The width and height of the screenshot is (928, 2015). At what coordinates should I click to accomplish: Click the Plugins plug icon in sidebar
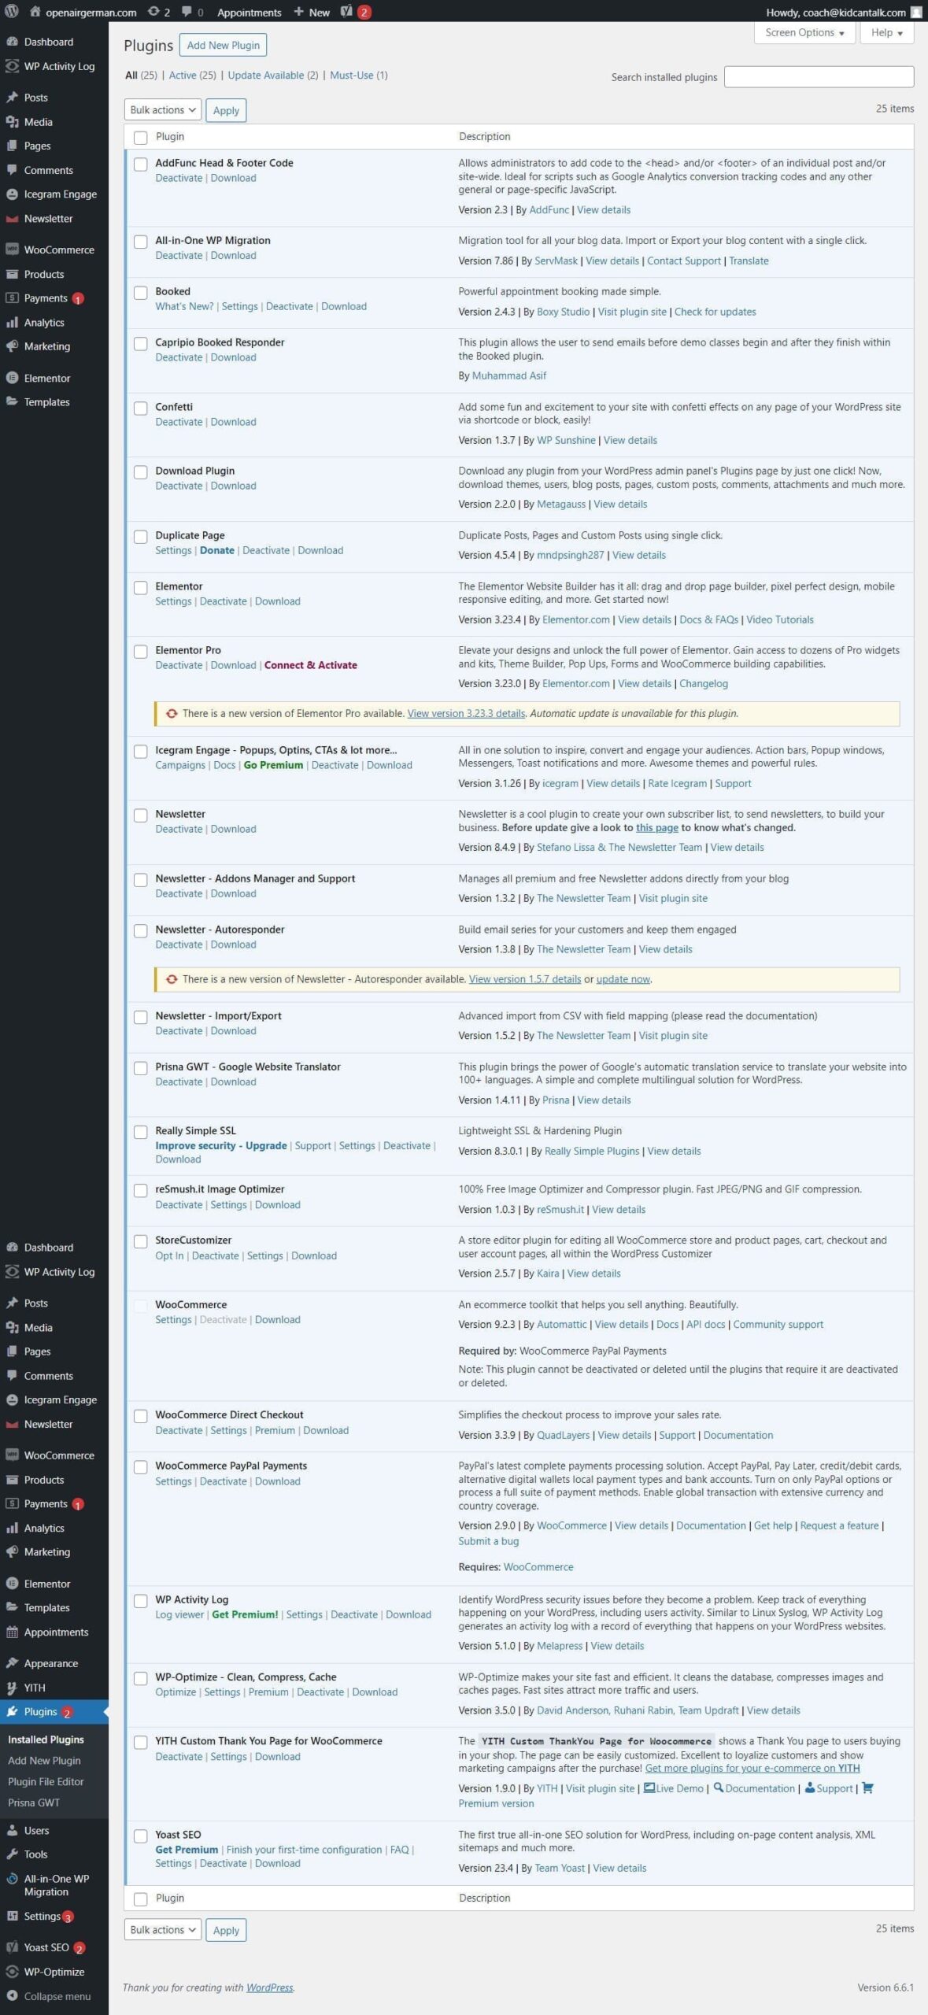(x=12, y=1711)
